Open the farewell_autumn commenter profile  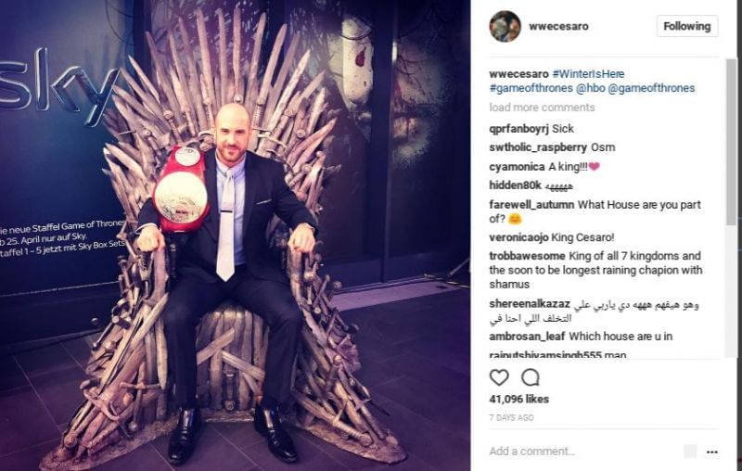(x=531, y=205)
